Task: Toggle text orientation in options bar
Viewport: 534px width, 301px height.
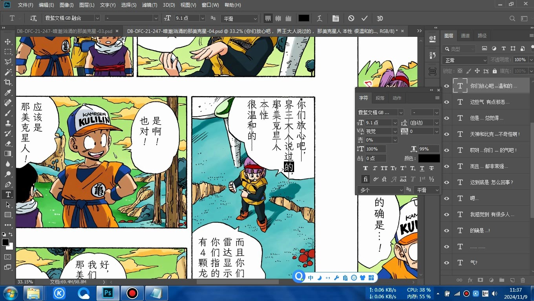Action: tap(33, 18)
